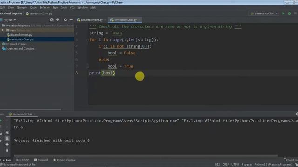The width and height of the screenshot is (298, 167).
Task: Open the Navigate menu
Action: 22,7
